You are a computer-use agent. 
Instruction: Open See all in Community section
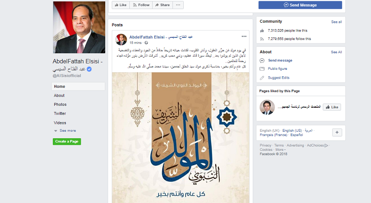coord(337,22)
